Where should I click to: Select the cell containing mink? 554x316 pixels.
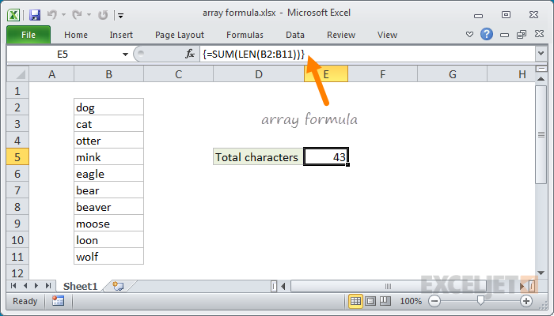(x=109, y=157)
